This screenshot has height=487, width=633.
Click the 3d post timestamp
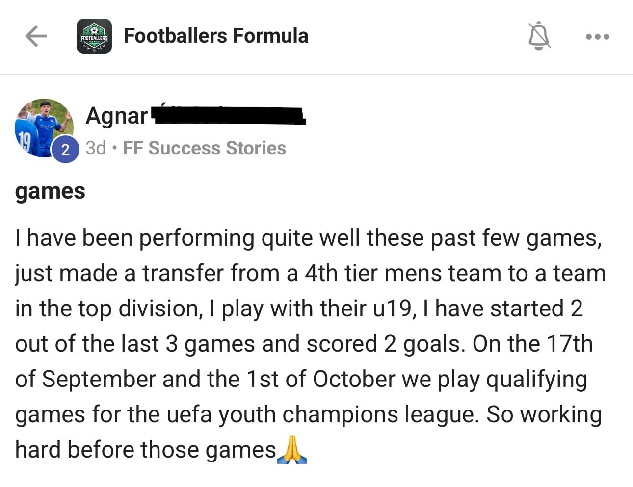(x=96, y=148)
